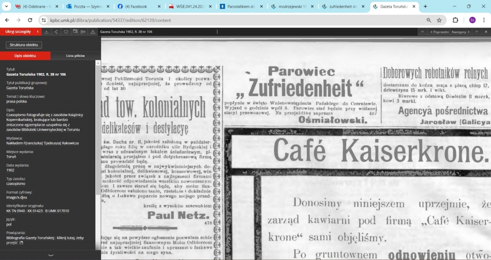Switch to Odebrane mail tab
Image resolution: width=491 pixels, height=260 pixels.
pyautogui.click(x=36, y=6)
